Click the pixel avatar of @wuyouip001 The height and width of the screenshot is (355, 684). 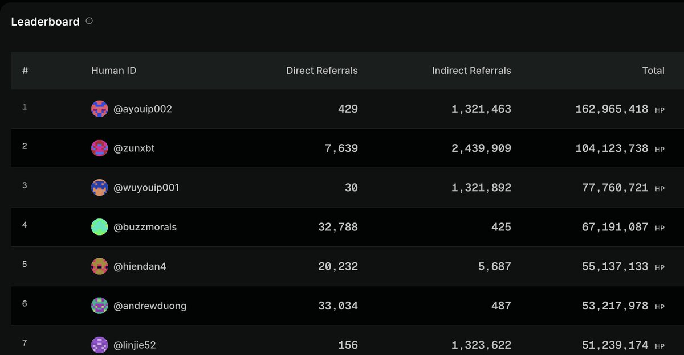99,187
